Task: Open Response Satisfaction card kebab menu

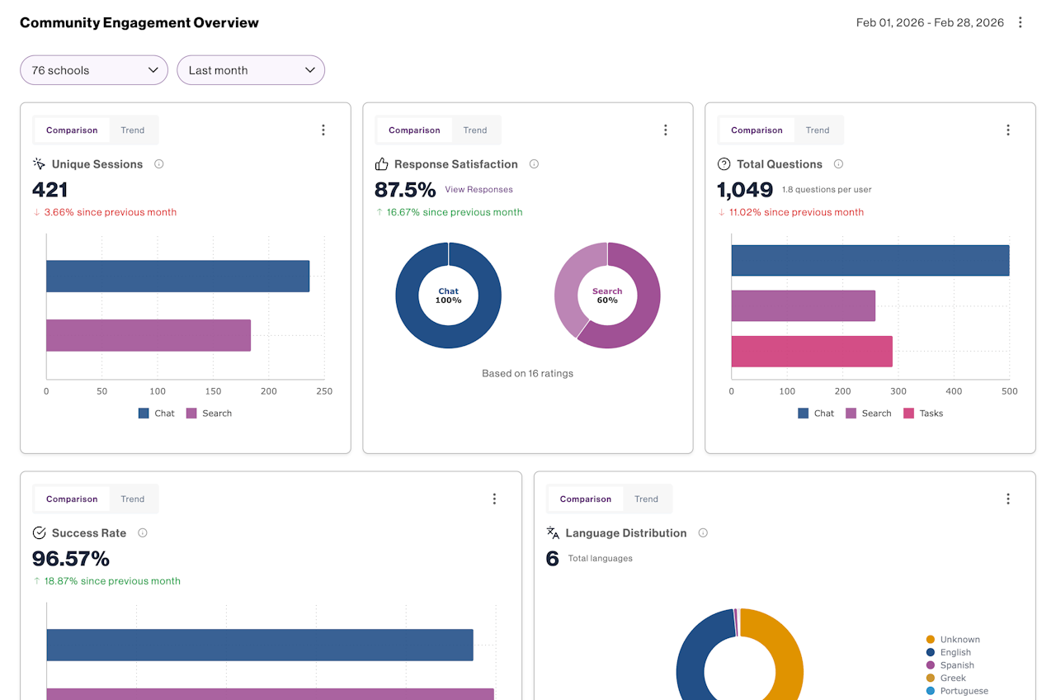Action: tap(666, 130)
